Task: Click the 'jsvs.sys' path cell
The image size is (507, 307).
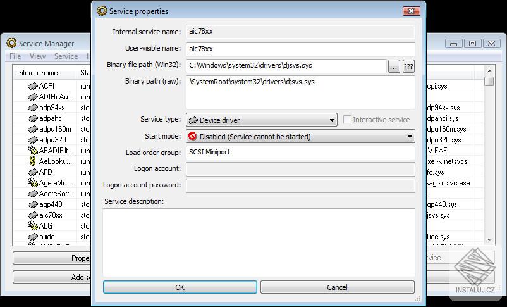Action: [438, 215]
